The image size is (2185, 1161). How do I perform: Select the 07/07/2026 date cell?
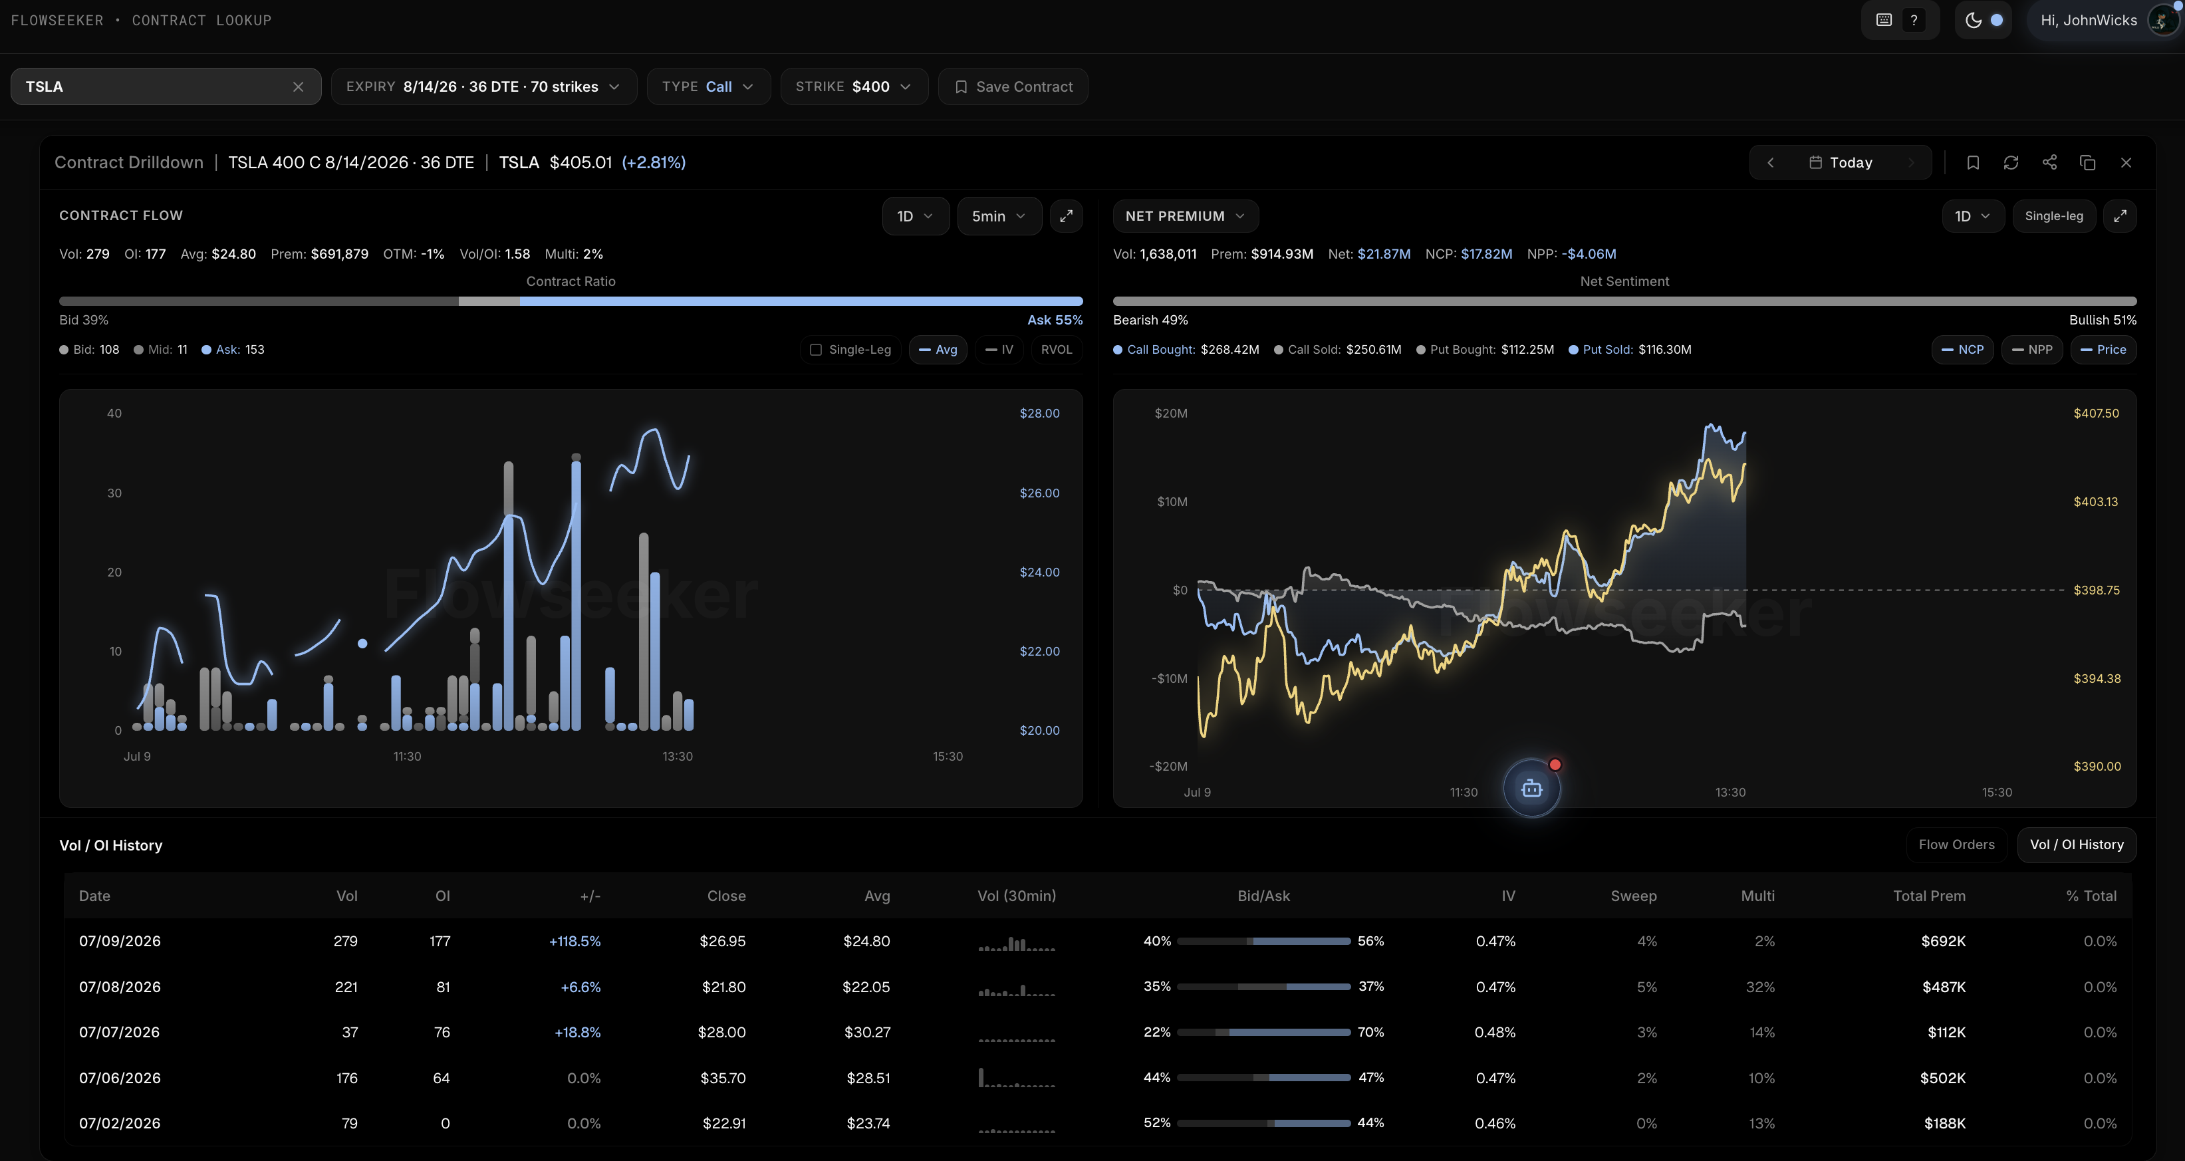tap(120, 1032)
